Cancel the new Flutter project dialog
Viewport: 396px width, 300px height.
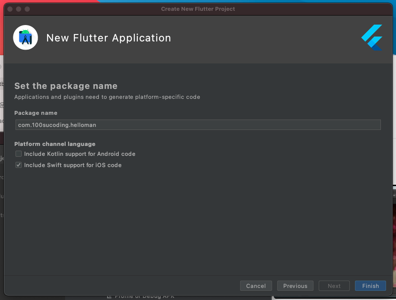pyautogui.click(x=256, y=286)
